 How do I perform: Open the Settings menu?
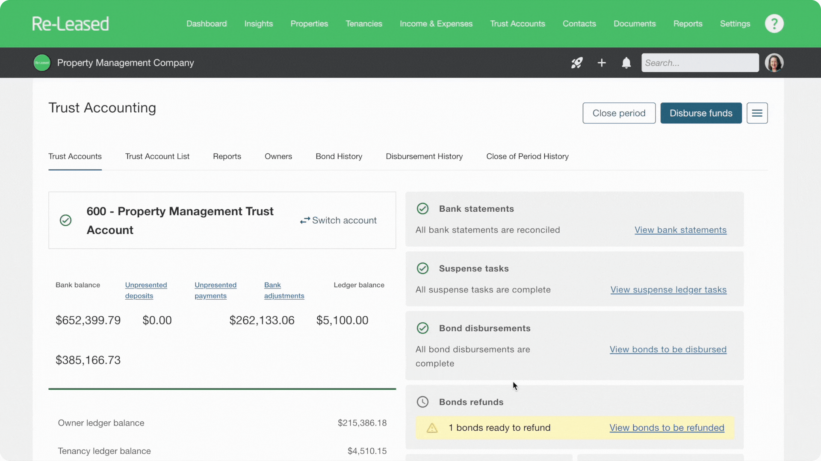pos(735,24)
